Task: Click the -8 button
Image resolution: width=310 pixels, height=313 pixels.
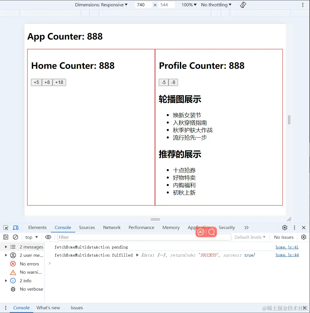Action: click(173, 83)
